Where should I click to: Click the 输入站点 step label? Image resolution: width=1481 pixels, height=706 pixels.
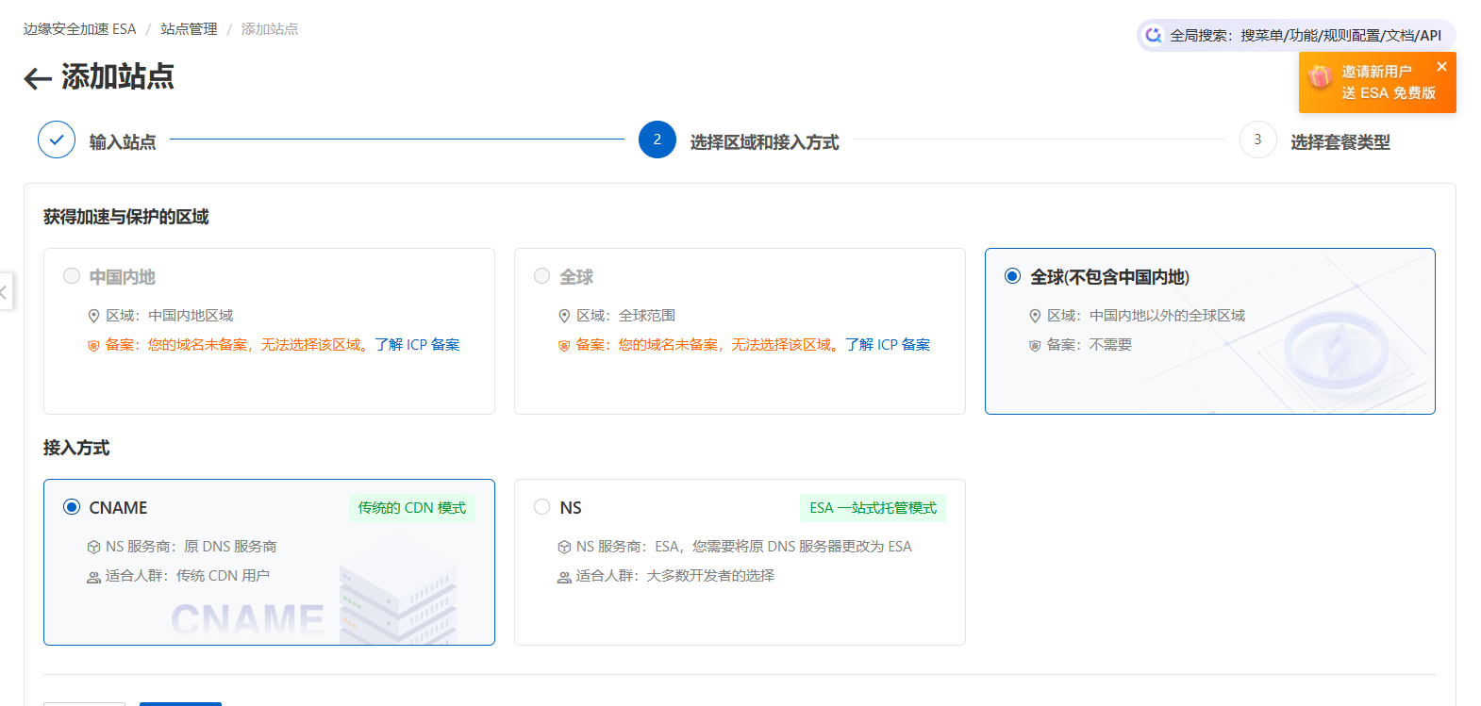tap(123, 142)
